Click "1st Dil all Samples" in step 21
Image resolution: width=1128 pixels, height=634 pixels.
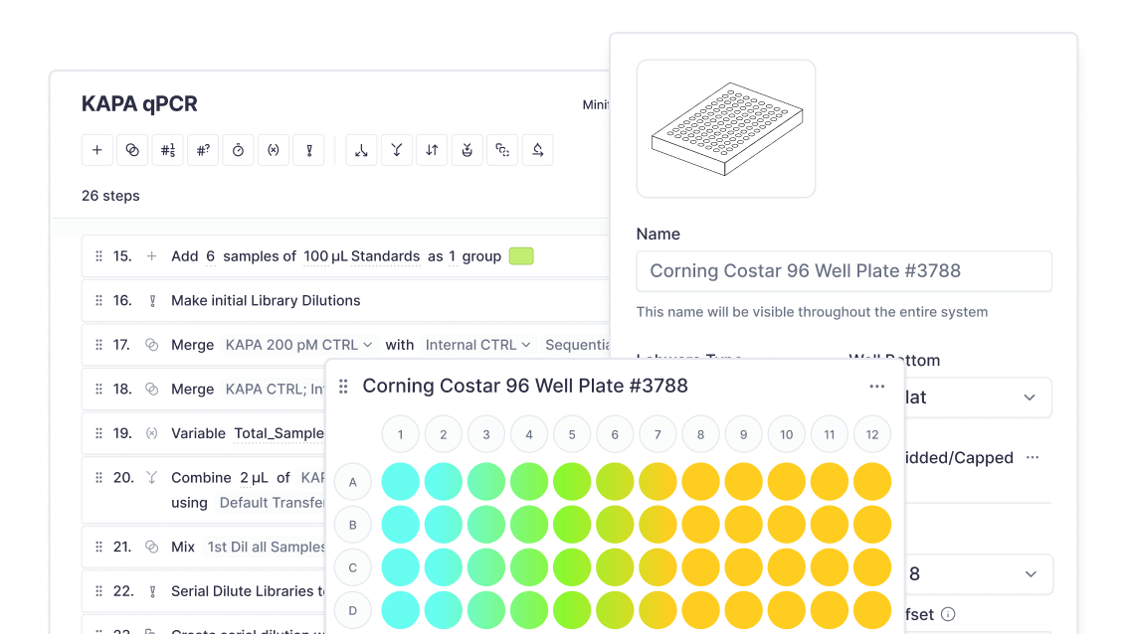(x=267, y=547)
